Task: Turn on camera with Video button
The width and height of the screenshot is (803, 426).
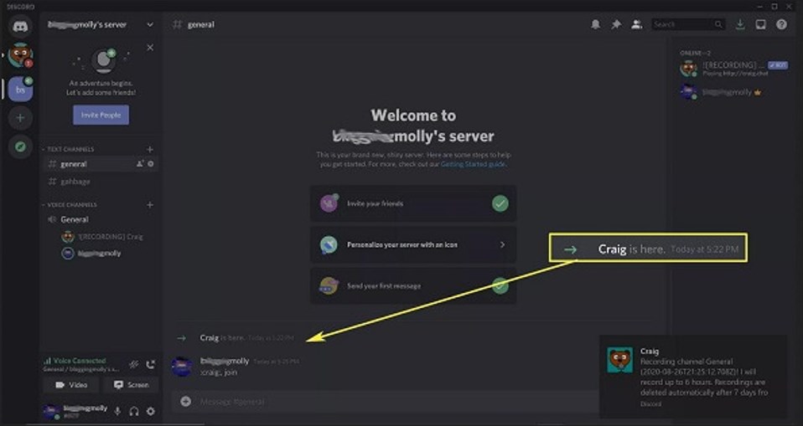Action: [x=70, y=385]
